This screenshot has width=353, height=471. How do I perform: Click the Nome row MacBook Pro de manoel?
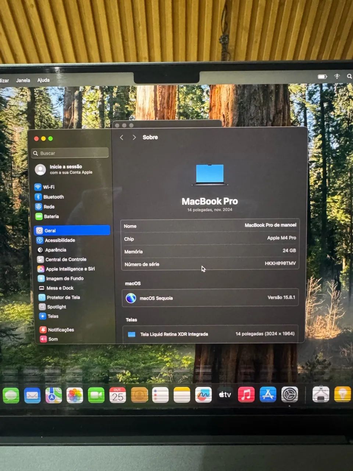tap(210, 226)
